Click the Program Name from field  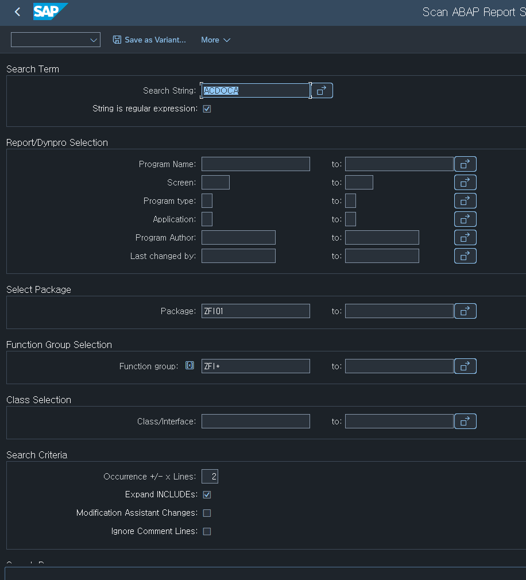(x=256, y=164)
